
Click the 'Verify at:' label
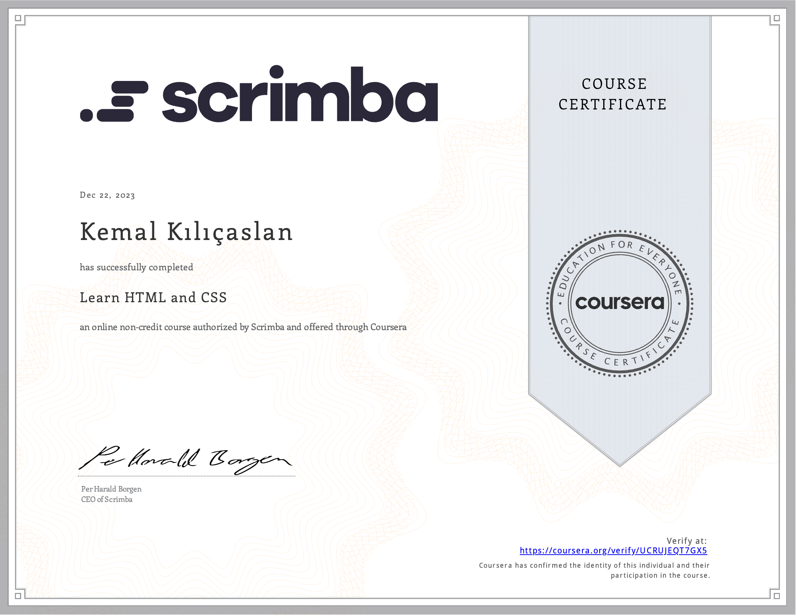point(686,541)
